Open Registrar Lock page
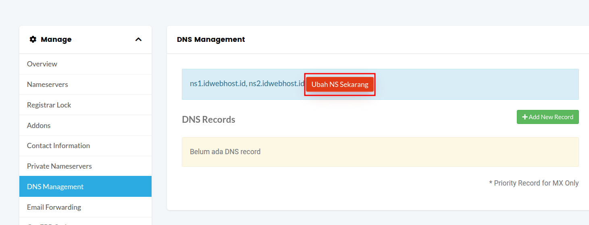Screen dimensions: 589x225 (x=85, y=105)
